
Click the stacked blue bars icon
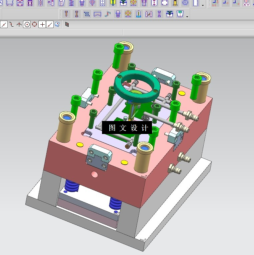tap(87, 14)
